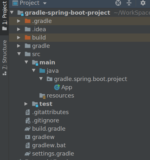Image resolution: width=150 pixels, height=160 pixels.
Task: Select the gradle.spring.boot.project package label
Action: tap(91, 79)
